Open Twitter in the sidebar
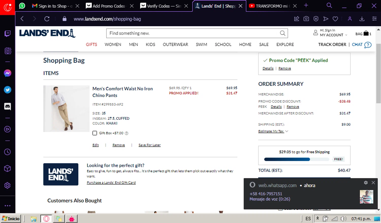Image resolution: width=381 pixels, height=223 pixels. point(7,90)
